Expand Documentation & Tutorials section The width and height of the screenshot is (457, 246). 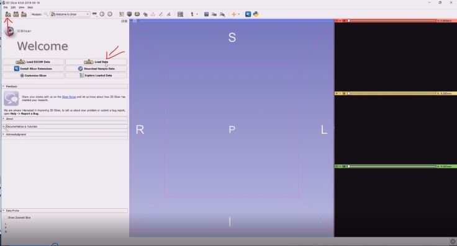tap(65, 126)
